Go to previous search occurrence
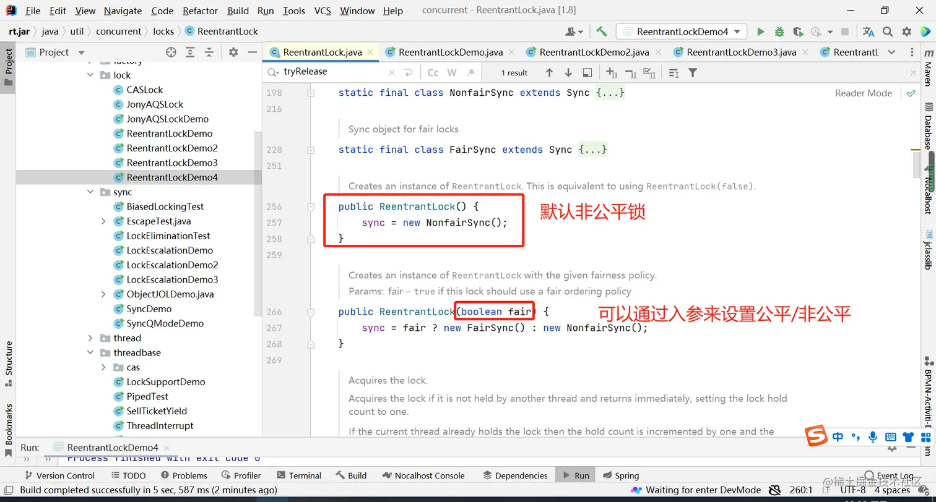Image resolution: width=936 pixels, height=502 pixels. 549,73
